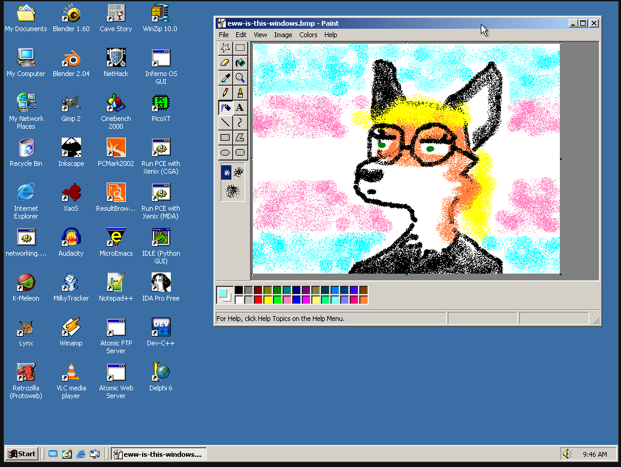The height and width of the screenshot is (467, 621).
Task: Choose the orange palette swatch
Action: click(x=364, y=300)
